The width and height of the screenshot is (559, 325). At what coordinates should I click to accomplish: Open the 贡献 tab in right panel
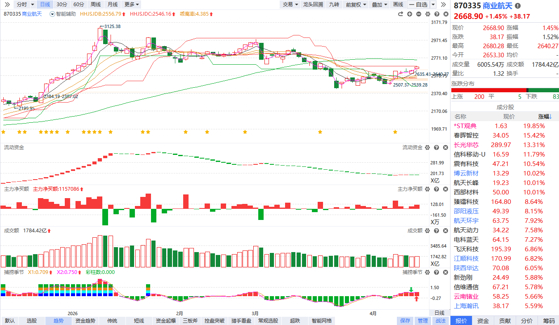click(505, 321)
